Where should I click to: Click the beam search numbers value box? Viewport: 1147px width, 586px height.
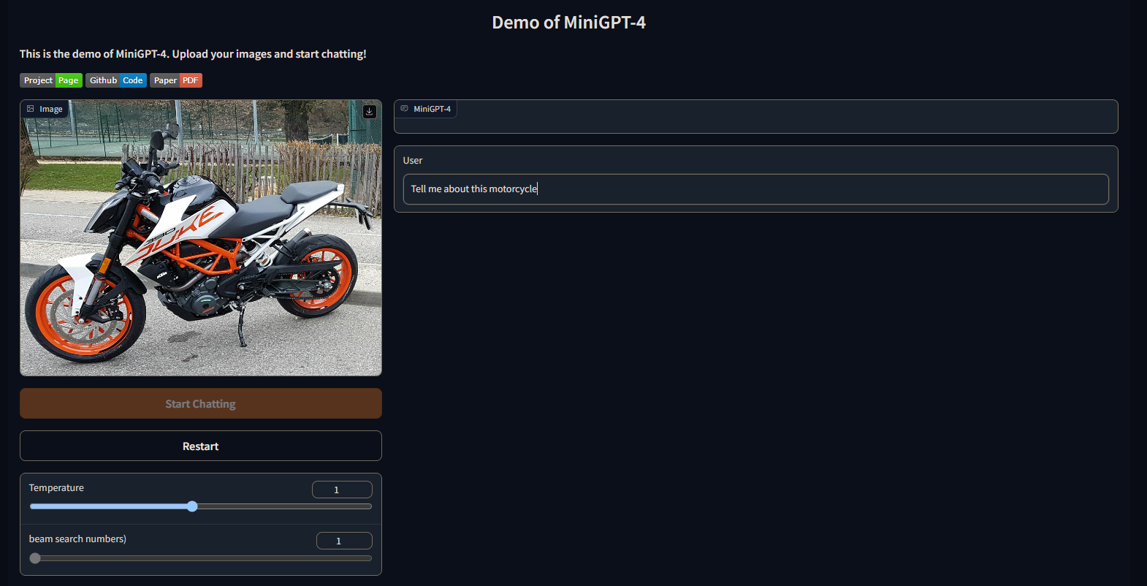tap(344, 541)
